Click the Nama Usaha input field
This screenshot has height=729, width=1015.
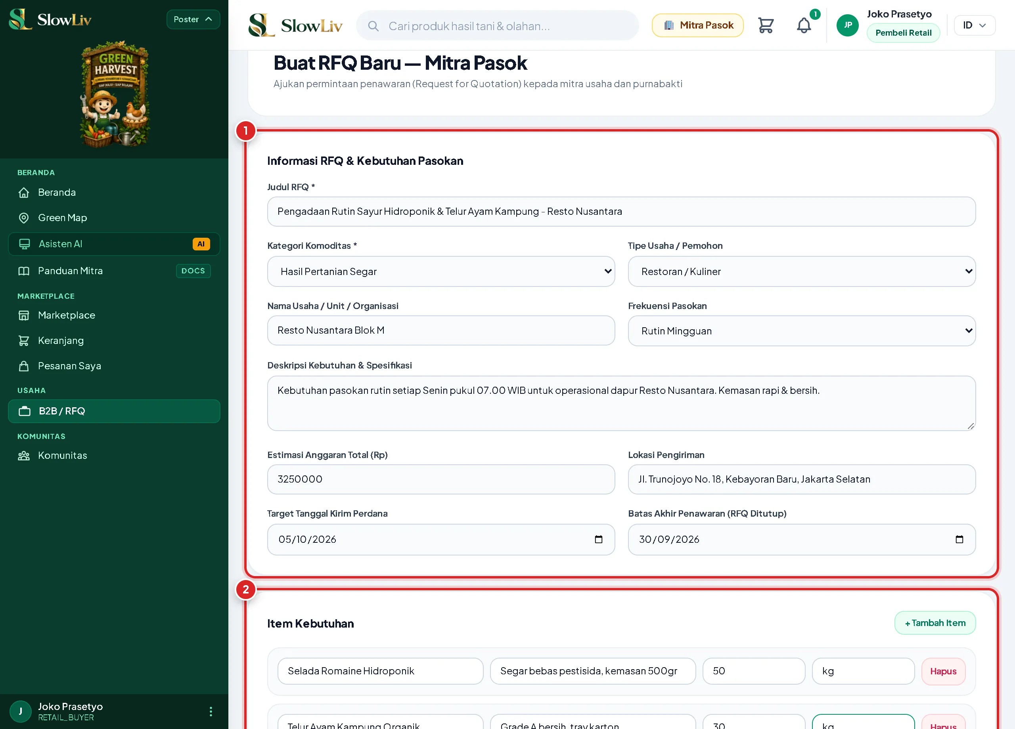coord(441,330)
